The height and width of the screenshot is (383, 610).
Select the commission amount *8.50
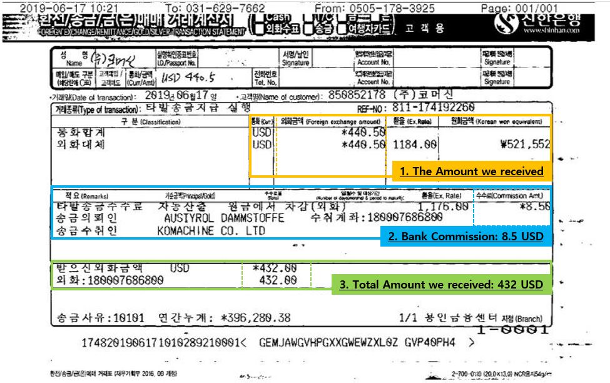coord(536,207)
